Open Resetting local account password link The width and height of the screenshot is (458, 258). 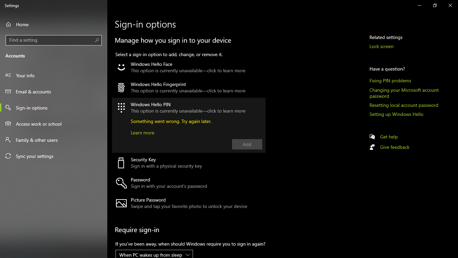(404, 105)
